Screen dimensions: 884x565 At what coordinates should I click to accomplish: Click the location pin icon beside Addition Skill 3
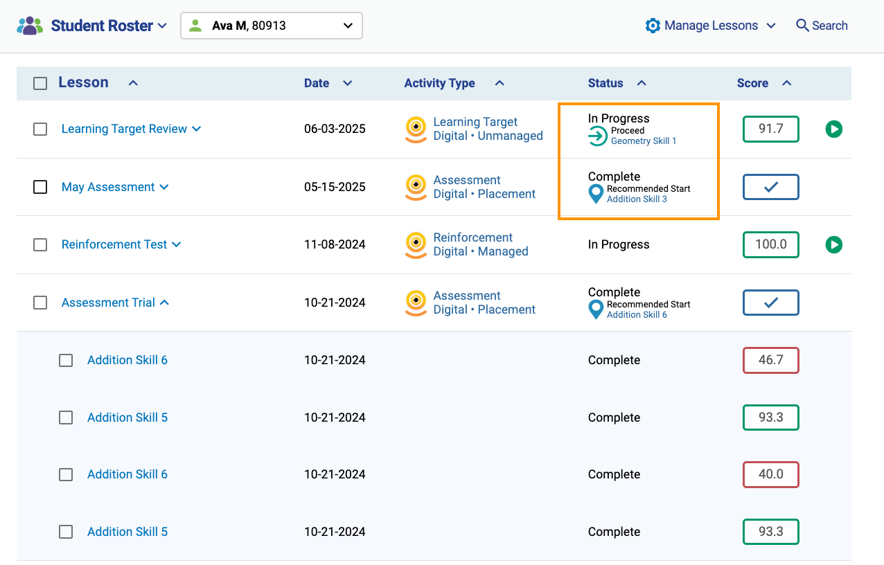(x=596, y=194)
